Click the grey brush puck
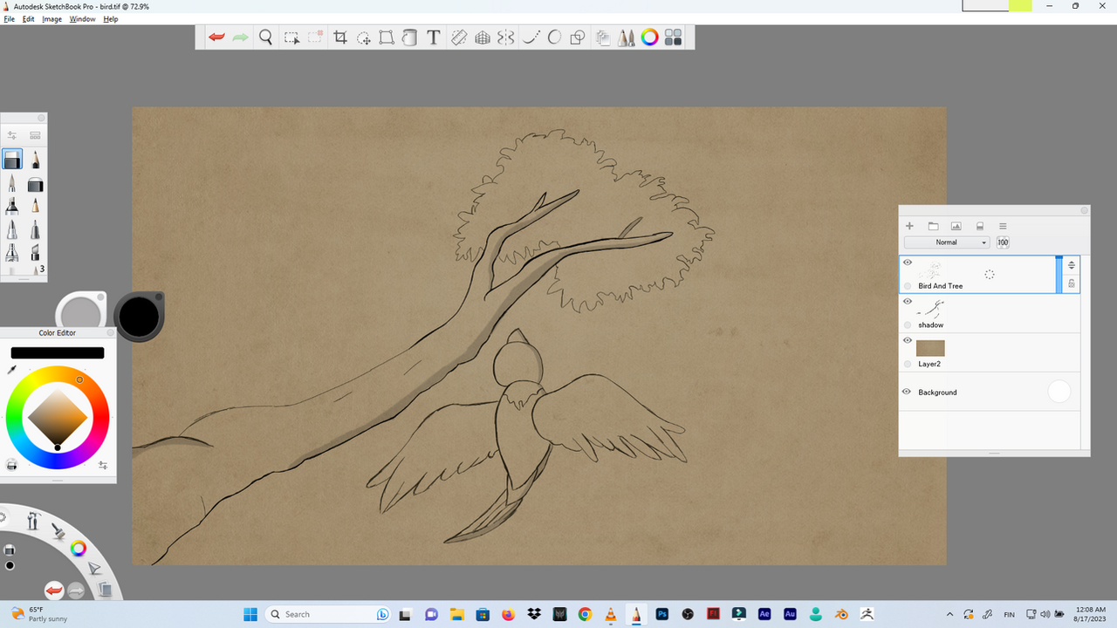Screen dimensions: 1117x628 [x=82, y=312]
